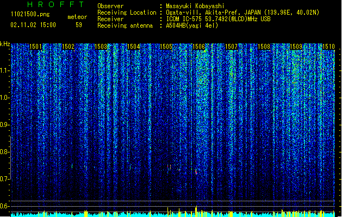Click the 1503 time marker
The width and height of the screenshot is (342, 217).
pos(101,47)
